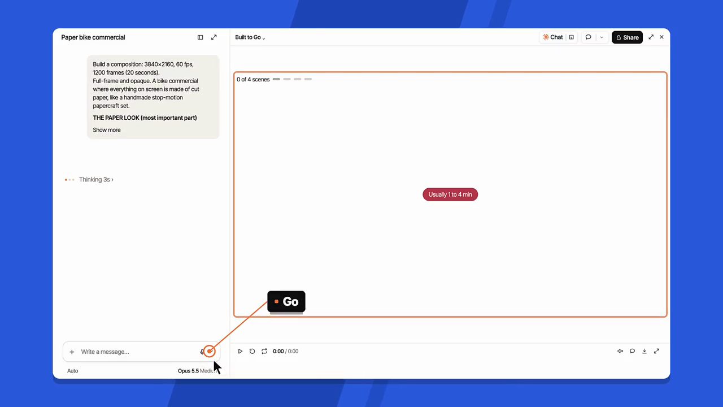This screenshot has height=407, width=723.
Task: Switch to the Chat view
Action: pos(552,37)
